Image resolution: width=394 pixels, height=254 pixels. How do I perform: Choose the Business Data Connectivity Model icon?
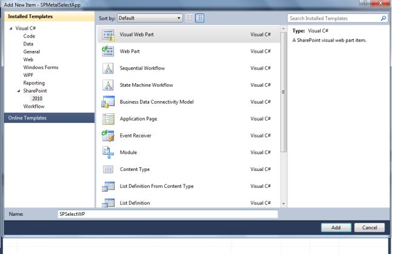tap(108, 102)
